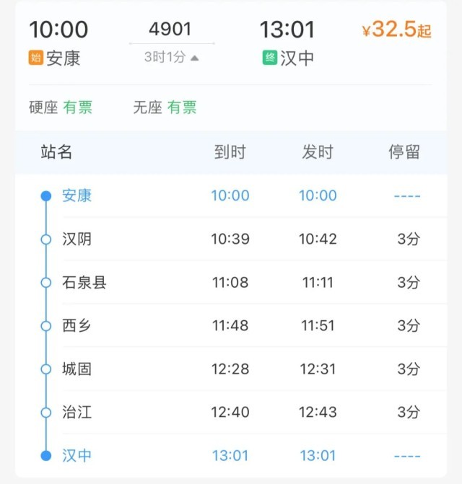The height and width of the screenshot is (484, 462).
Task: Open the 安康 station name link
Action: (77, 195)
